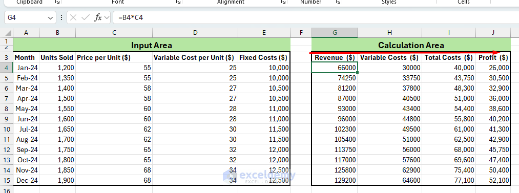Select fixed costs cell 11,500 in Jul-24 row

coord(264,129)
